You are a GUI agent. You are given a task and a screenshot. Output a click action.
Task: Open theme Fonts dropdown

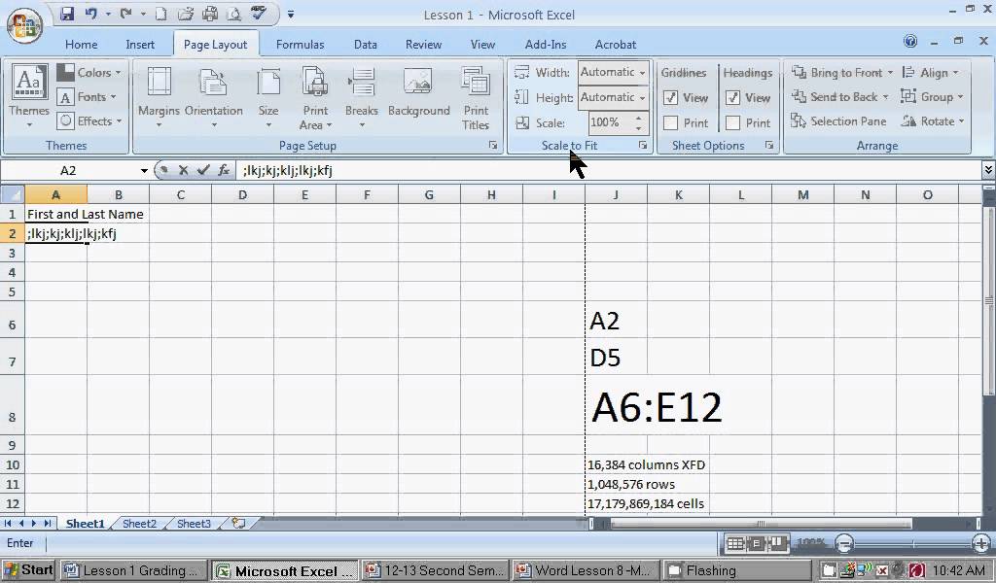[87, 97]
